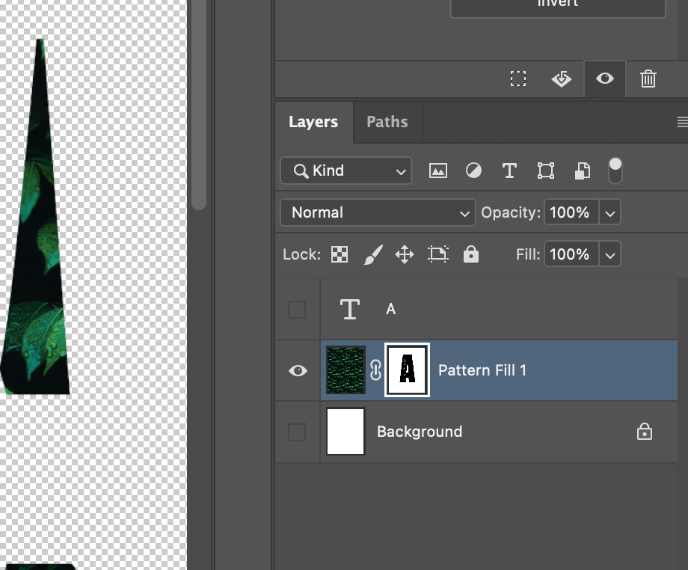This screenshot has height=570, width=688.
Task: Select the pixel layers filter icon
Action: 438,171
